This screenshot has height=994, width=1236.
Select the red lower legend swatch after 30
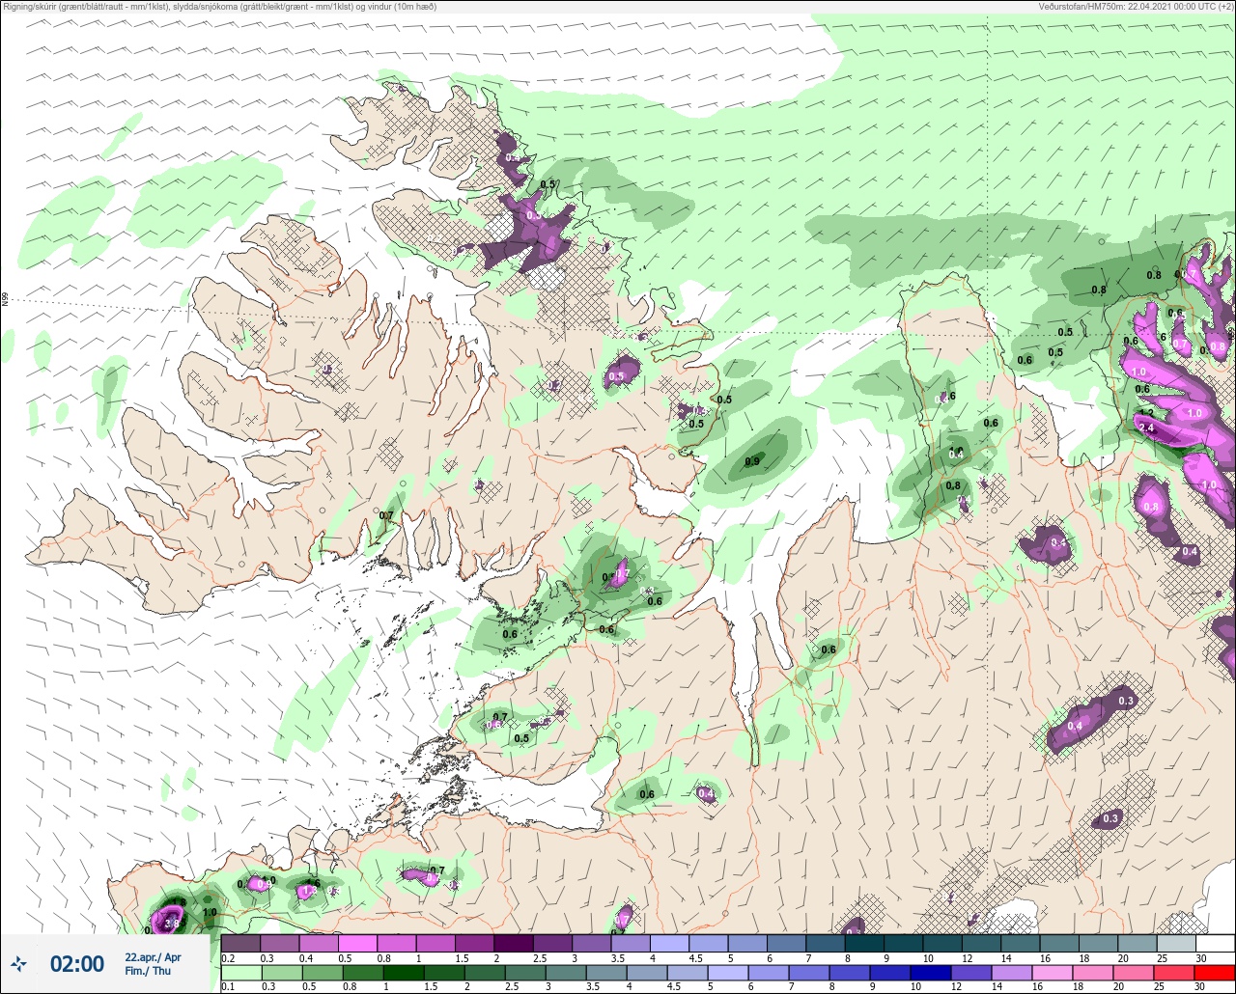1215,972
